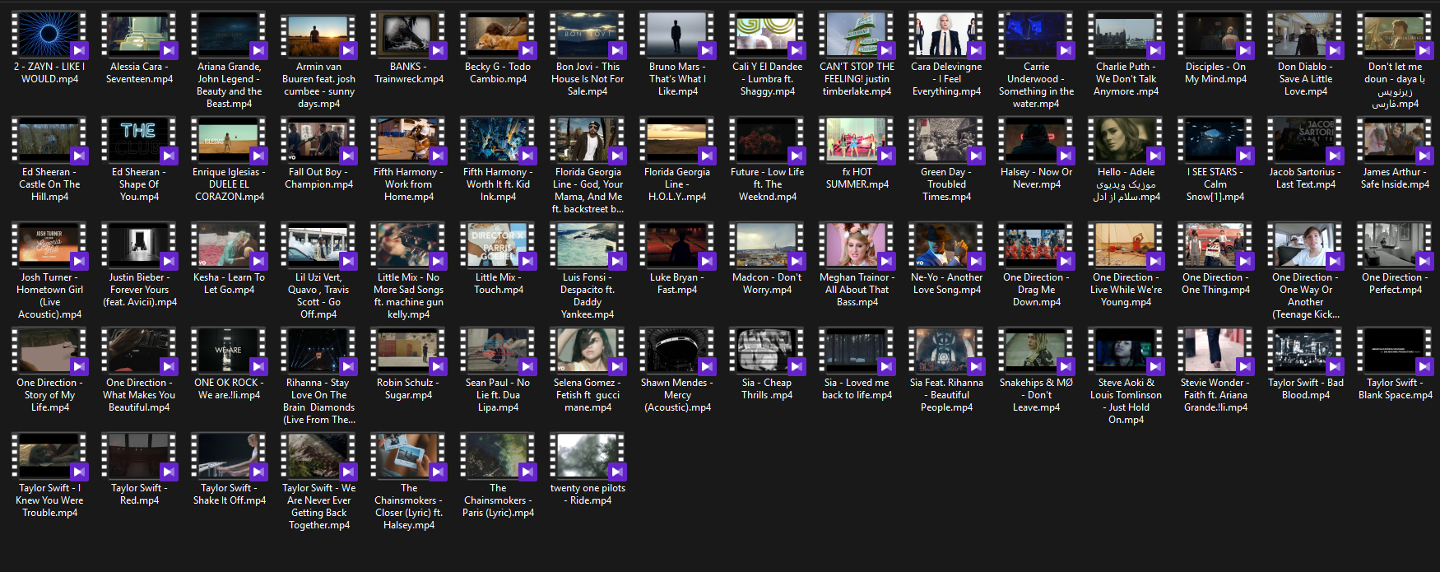Select Meghan Trainor - All About That Bass.mp4 thumbnail
This screenshot has width=1440, height=572.
(857, 245)
